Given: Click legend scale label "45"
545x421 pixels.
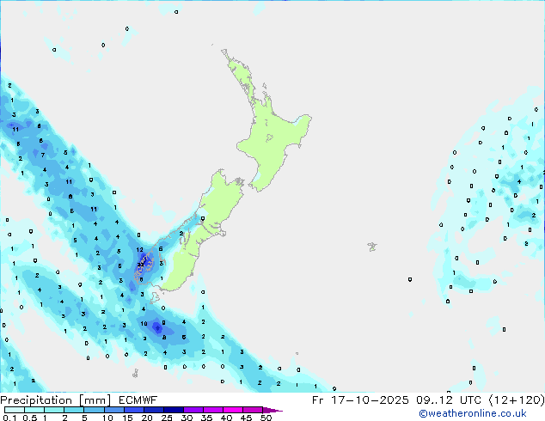Looking at the screenshot, I should tap(246, 418).
